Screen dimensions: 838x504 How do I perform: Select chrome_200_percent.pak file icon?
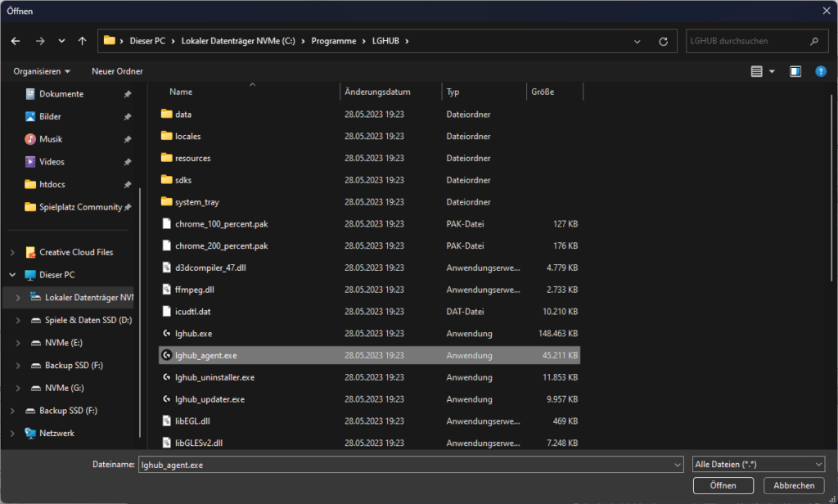167,245
